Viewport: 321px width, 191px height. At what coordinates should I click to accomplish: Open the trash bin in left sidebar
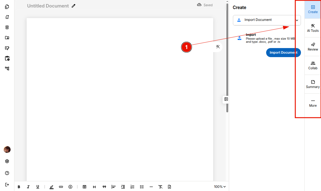click(x=7, y=27)
